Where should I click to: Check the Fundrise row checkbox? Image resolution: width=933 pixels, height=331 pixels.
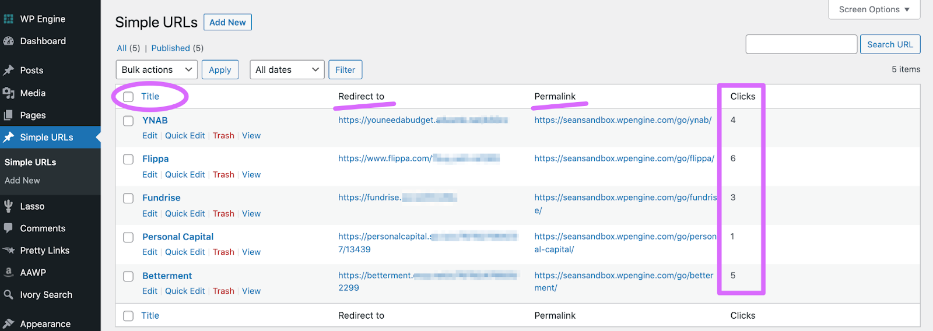[128, 198]
